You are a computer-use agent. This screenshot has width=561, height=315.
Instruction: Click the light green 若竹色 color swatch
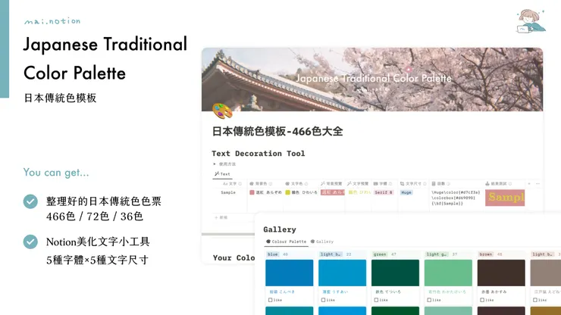click(448, 273)
